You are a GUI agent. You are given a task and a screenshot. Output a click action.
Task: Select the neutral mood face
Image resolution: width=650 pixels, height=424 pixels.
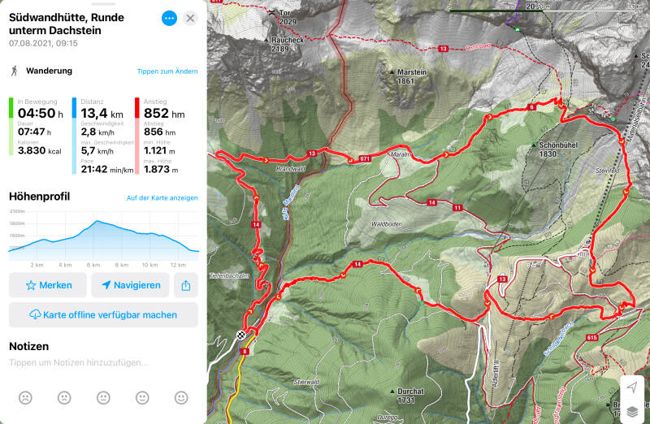click(103, 397)
